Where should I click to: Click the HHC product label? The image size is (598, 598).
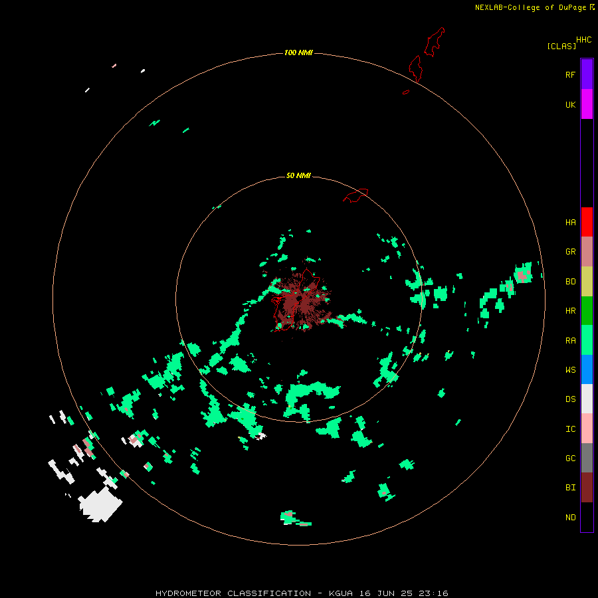[583, 40]
